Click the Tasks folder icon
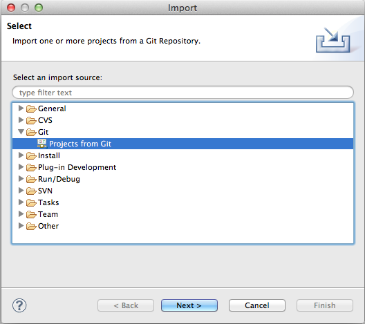 point(31,202)
